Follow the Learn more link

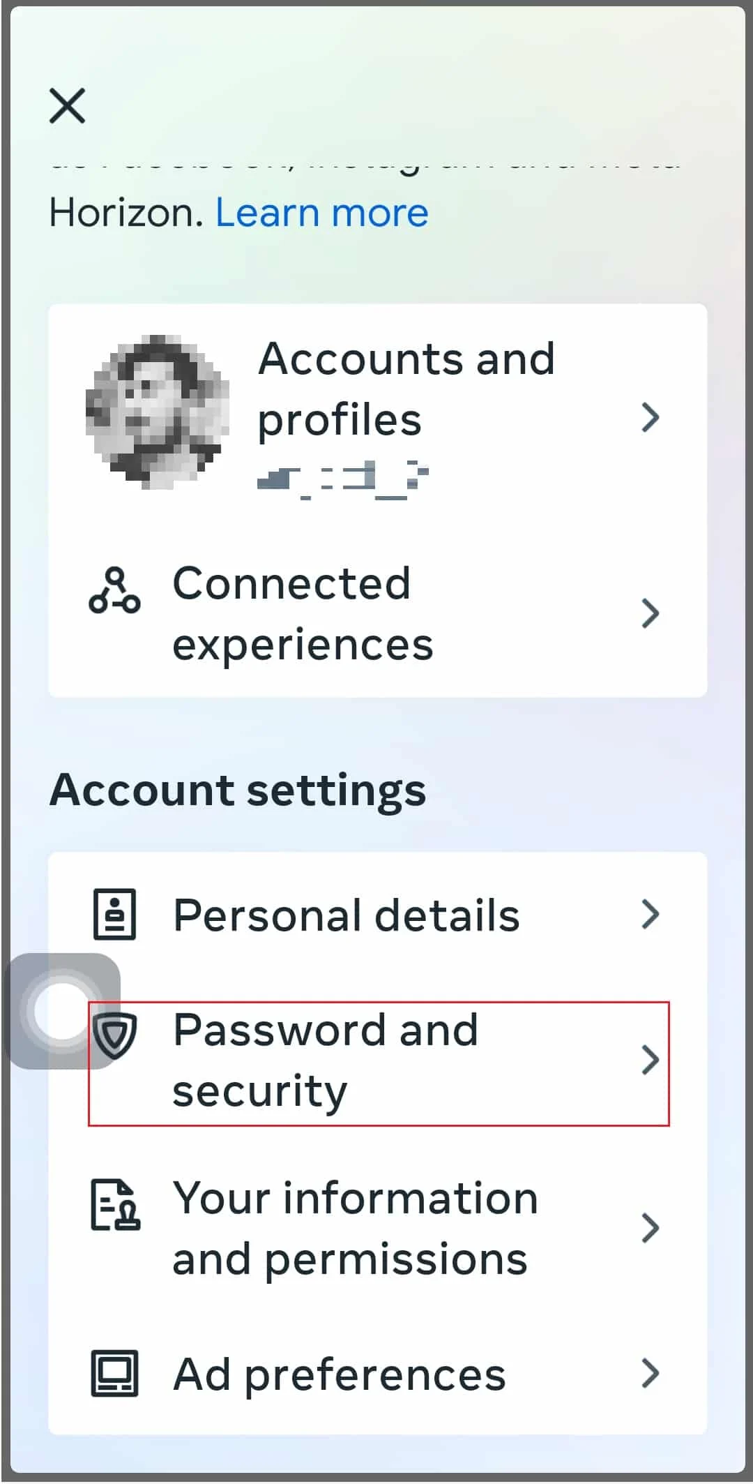coord(321,212)
